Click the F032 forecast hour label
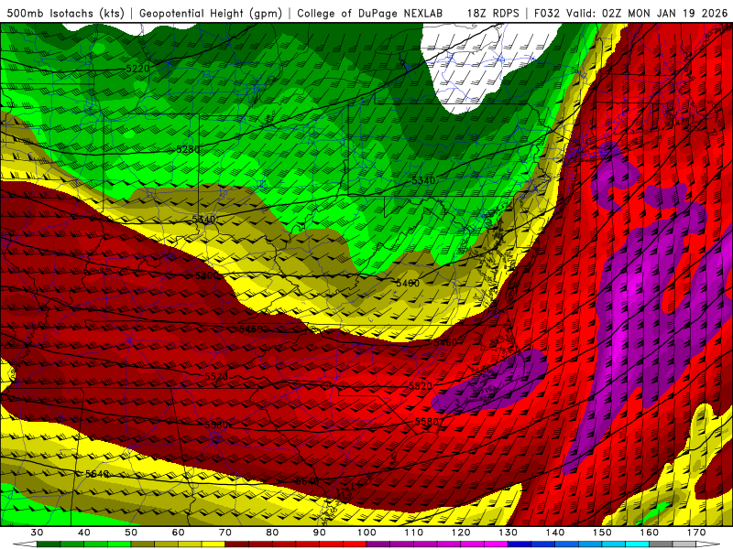This screenshot has height=549, width=733. tap(547, 13)
